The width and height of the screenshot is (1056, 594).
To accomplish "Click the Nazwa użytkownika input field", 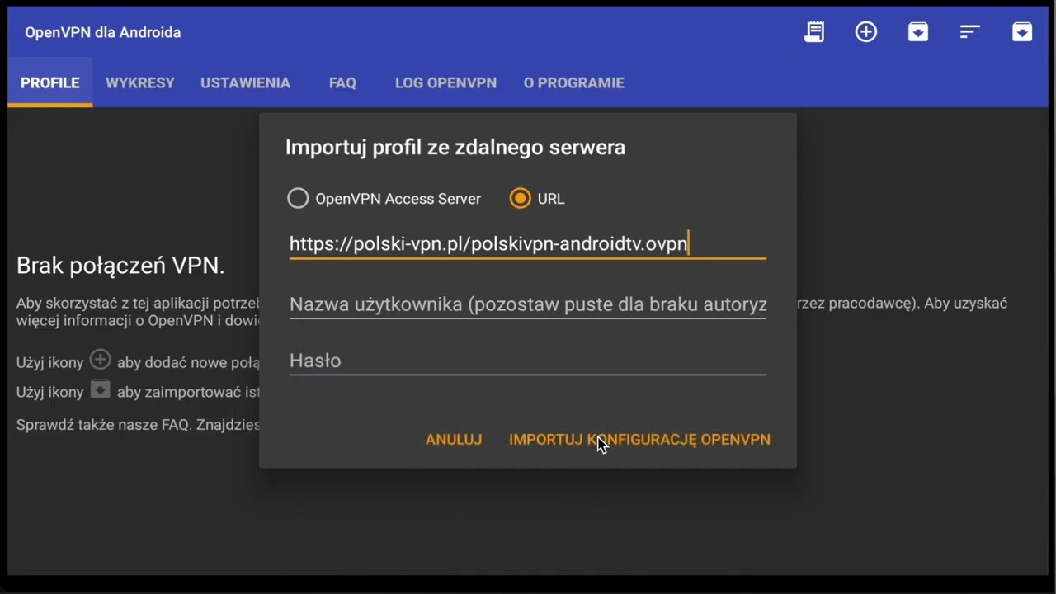I will point(528,304).
